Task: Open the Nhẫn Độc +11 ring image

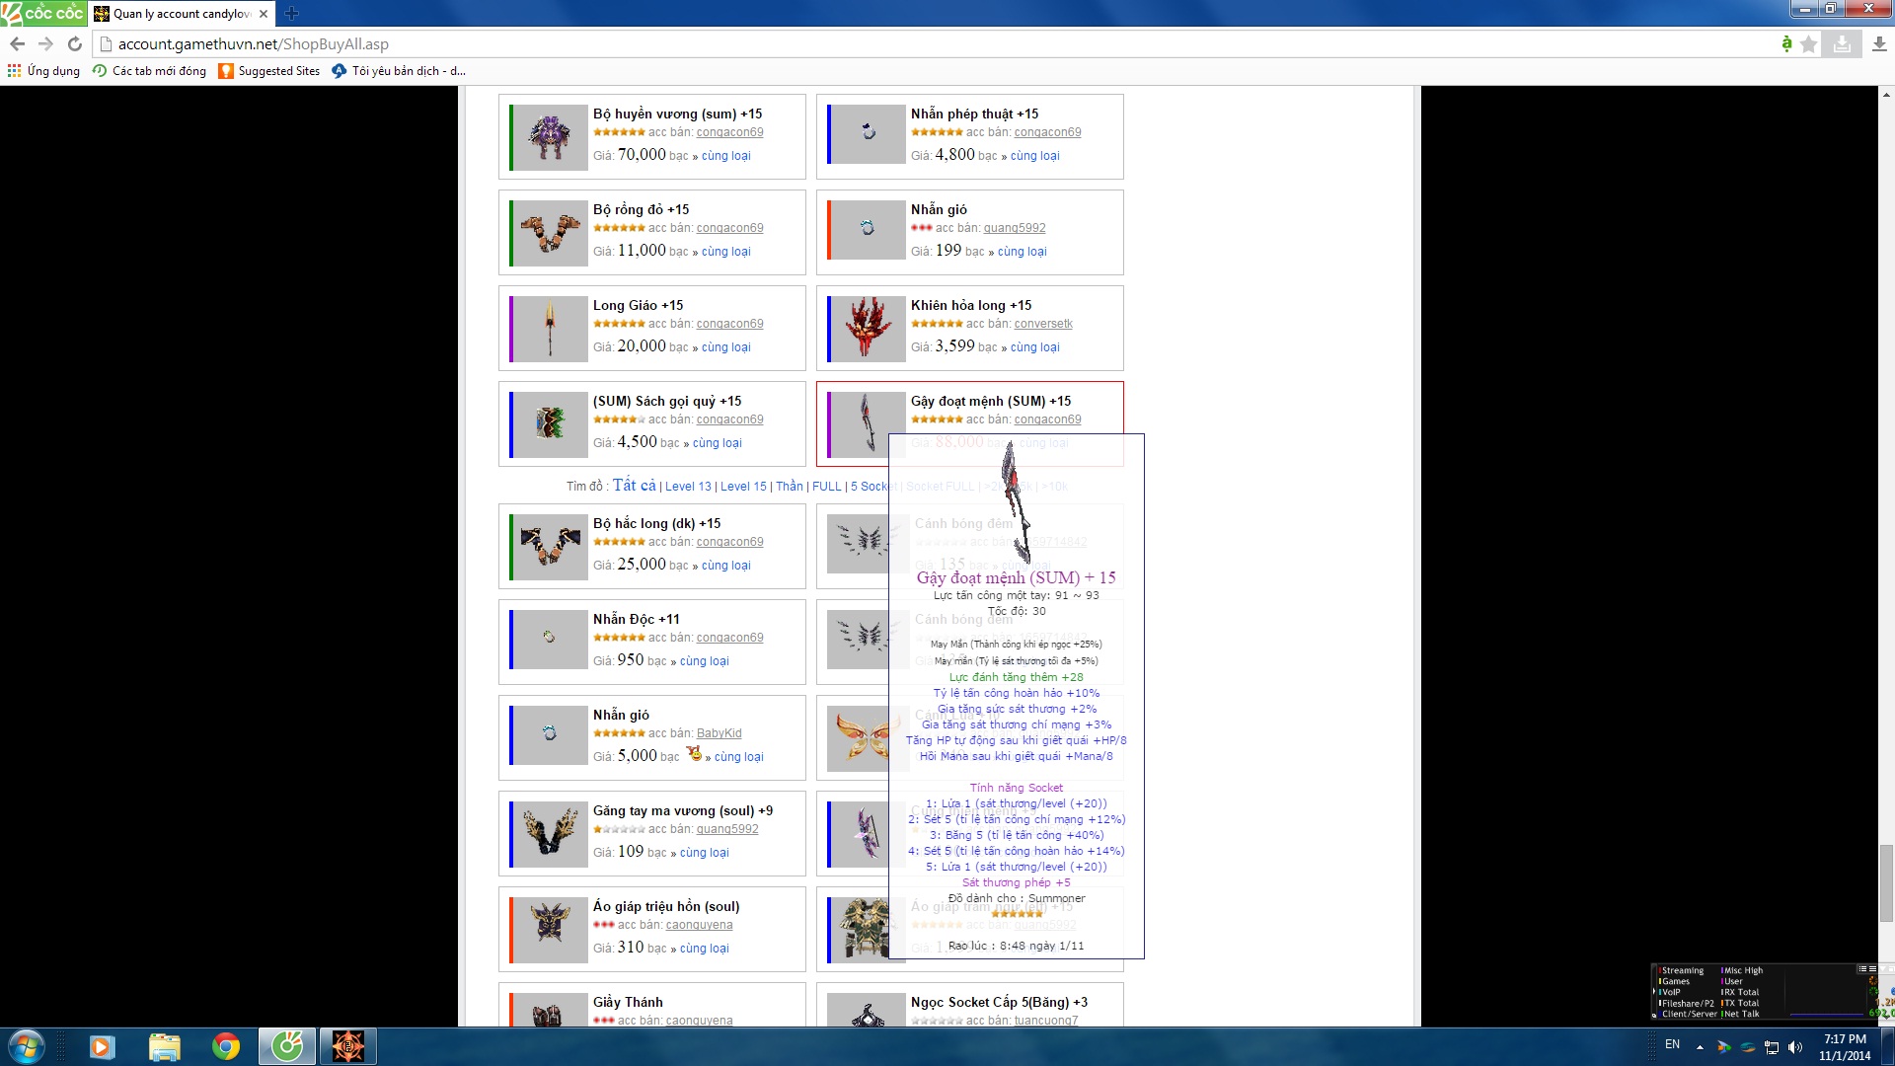Action: point(551,640)
